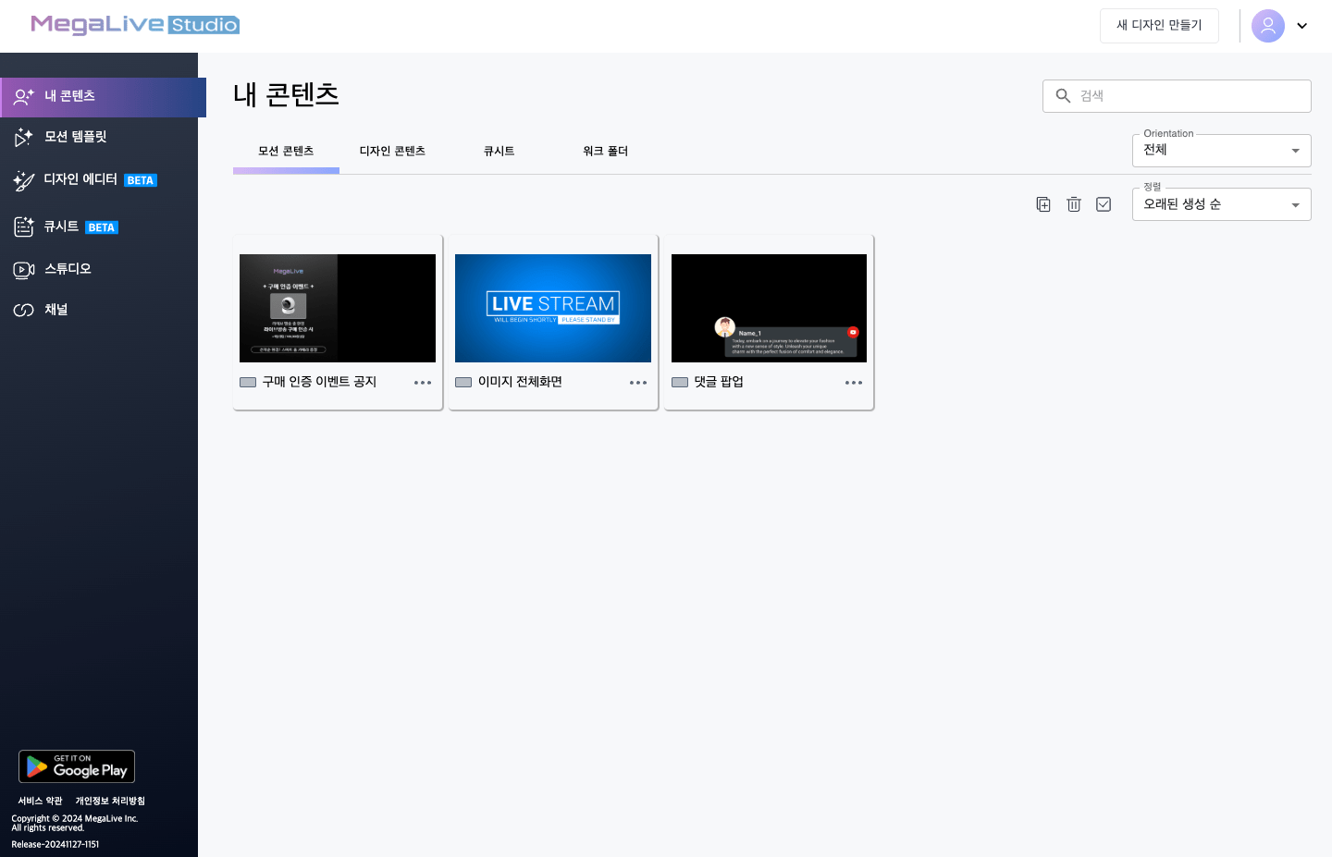The height and width of the screenshot is (857, 1332).
Task: Switch to the 워크 폴더 tab
Action: [605, 152]
